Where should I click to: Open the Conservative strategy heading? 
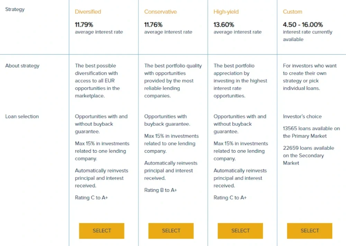pos(161,12)
